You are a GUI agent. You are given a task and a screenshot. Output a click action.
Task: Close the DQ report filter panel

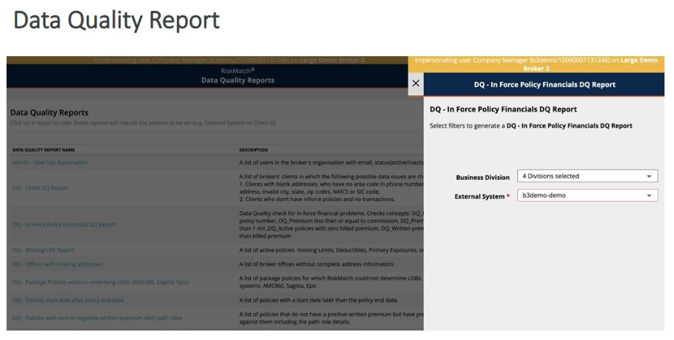[x=416, y=83]
